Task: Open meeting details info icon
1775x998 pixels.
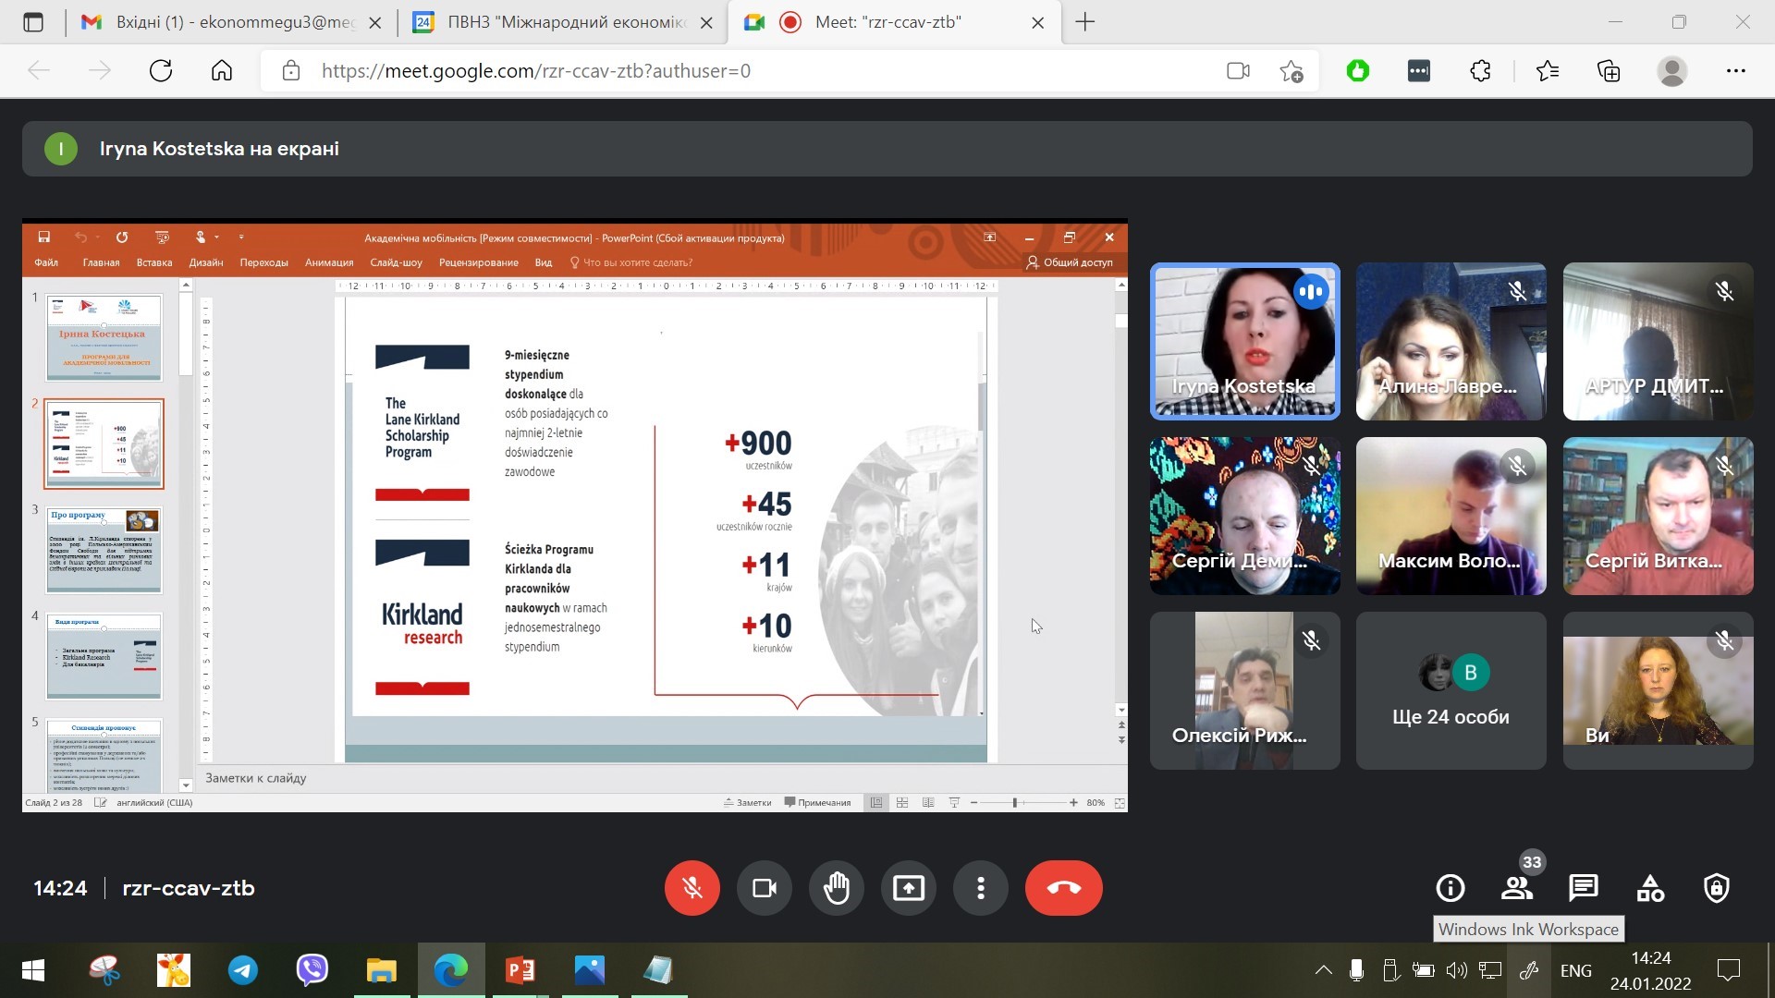Action: [1450, 888]
